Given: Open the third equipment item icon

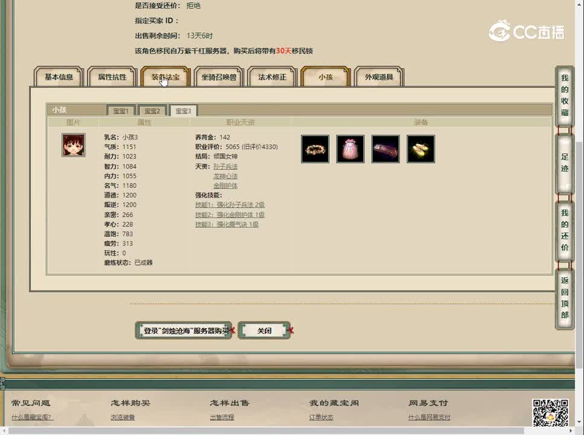Looking at the screenshot, I should click(385, 149).
